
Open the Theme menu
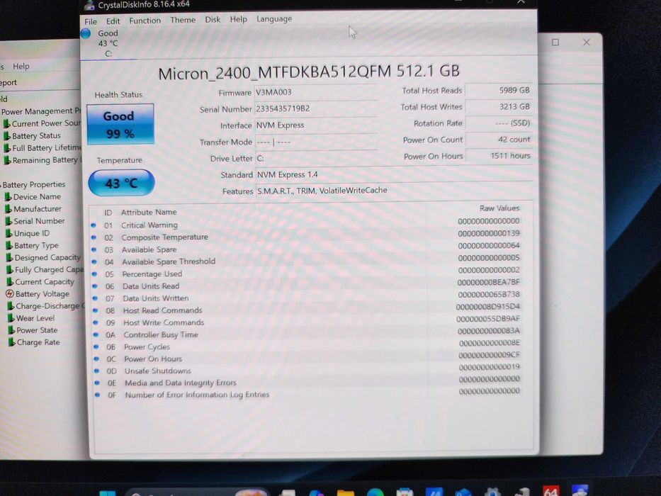click(183, 20)
